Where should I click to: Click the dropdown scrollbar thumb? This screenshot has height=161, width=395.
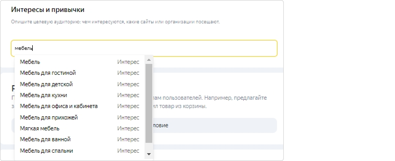point(149,103)
